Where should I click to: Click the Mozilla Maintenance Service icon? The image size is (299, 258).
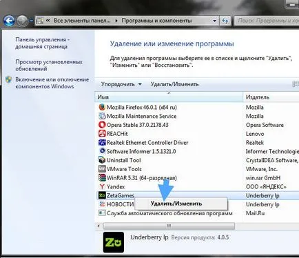click(x=102, y=116)
